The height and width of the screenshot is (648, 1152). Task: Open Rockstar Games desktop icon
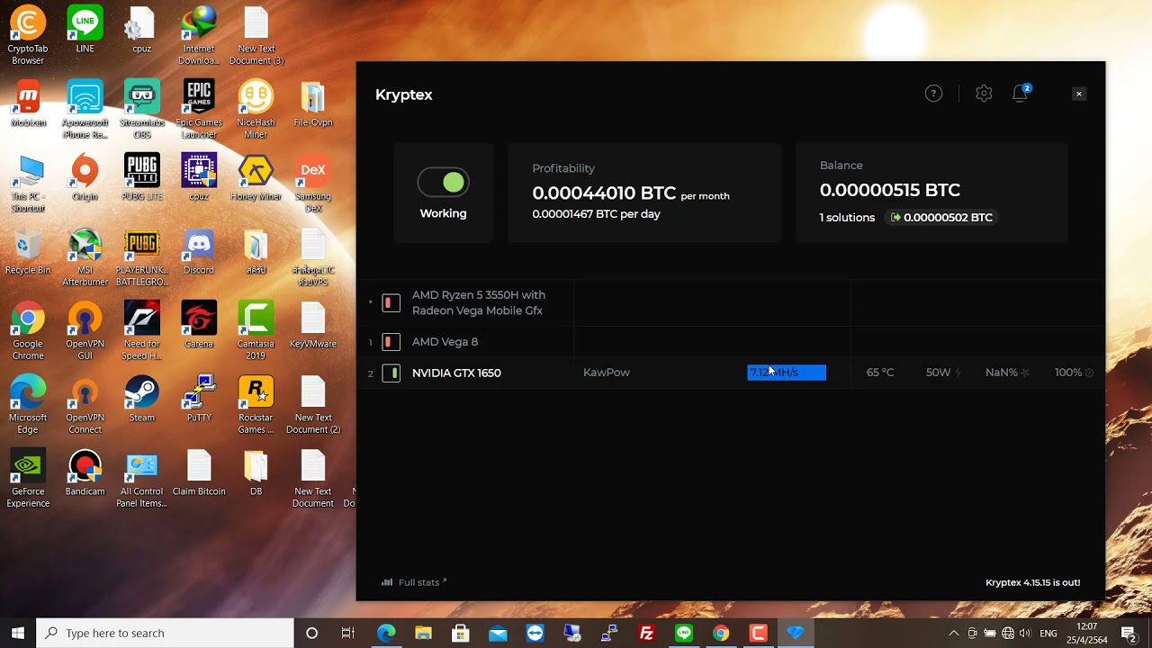[x=256, y=405]
